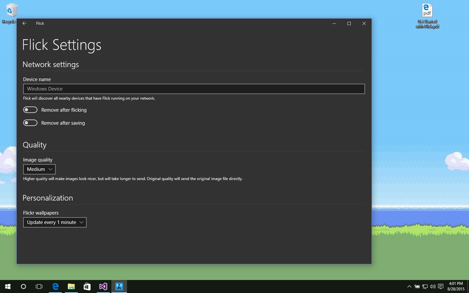Click the Device name text field
This screenshot has height=293, width=469.
(x=194, y=89)
